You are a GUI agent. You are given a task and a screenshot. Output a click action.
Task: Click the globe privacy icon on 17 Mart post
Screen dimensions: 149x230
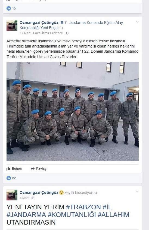67,33
